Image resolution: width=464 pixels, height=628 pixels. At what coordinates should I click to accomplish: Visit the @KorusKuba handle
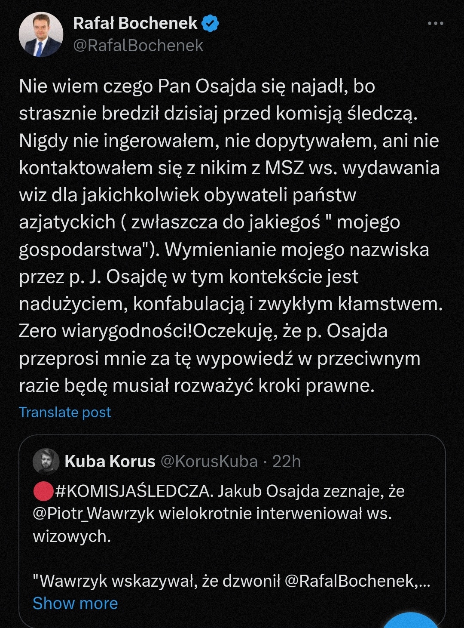[209, 462]
